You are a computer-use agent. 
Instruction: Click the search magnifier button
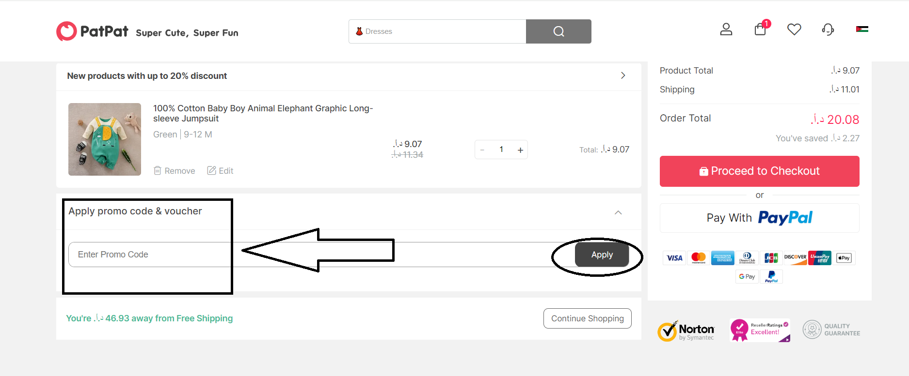click(x=558, y=31)
